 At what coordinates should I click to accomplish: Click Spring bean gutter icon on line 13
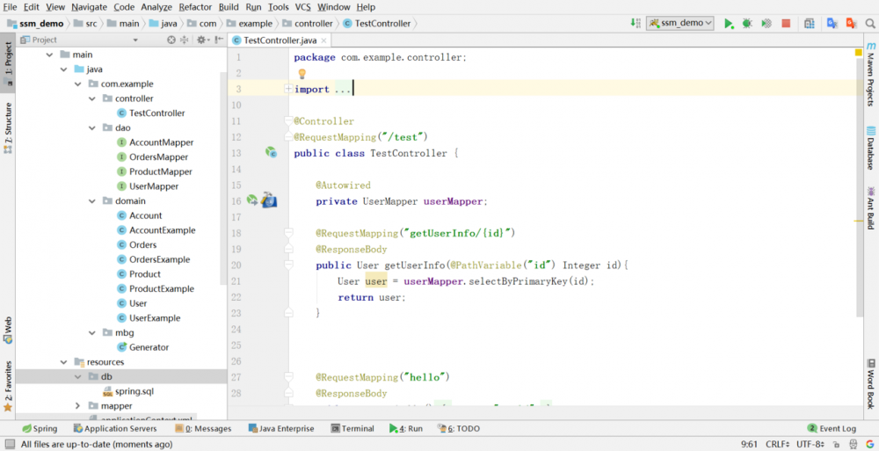(272, 153)
